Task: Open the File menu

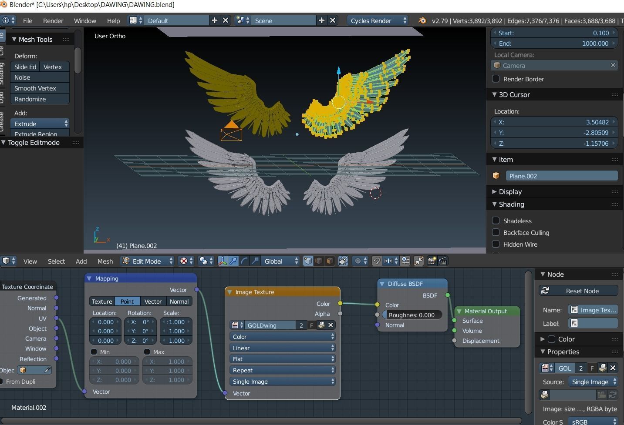Action: (27, 20)
